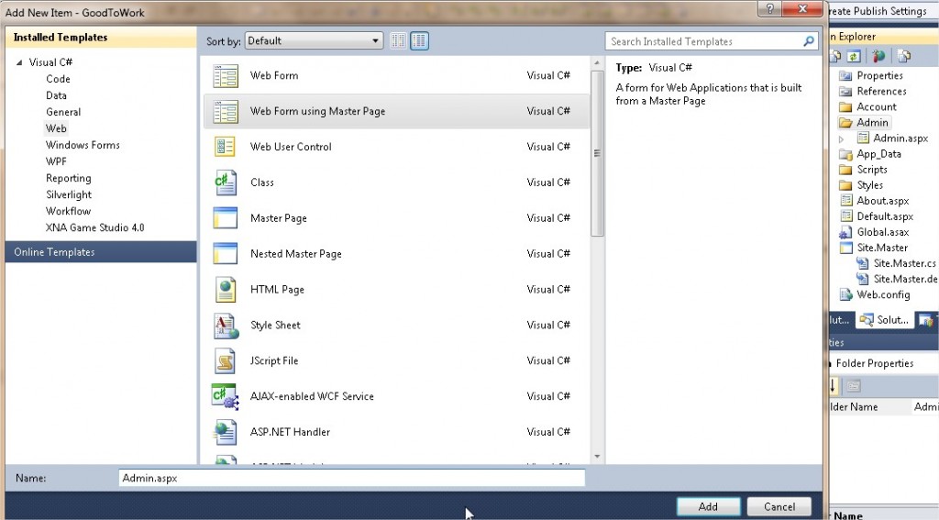Select Site.Master.cs in Solution Explorer

pyautogui.click(x=904, y=263)
